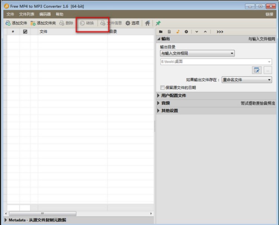Click the scrollbar right arrow
The width and height of the screenshot is (279, 225).
[151, 214]
